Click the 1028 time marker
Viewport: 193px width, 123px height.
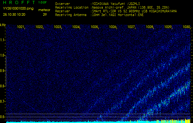tap(149, 27)
